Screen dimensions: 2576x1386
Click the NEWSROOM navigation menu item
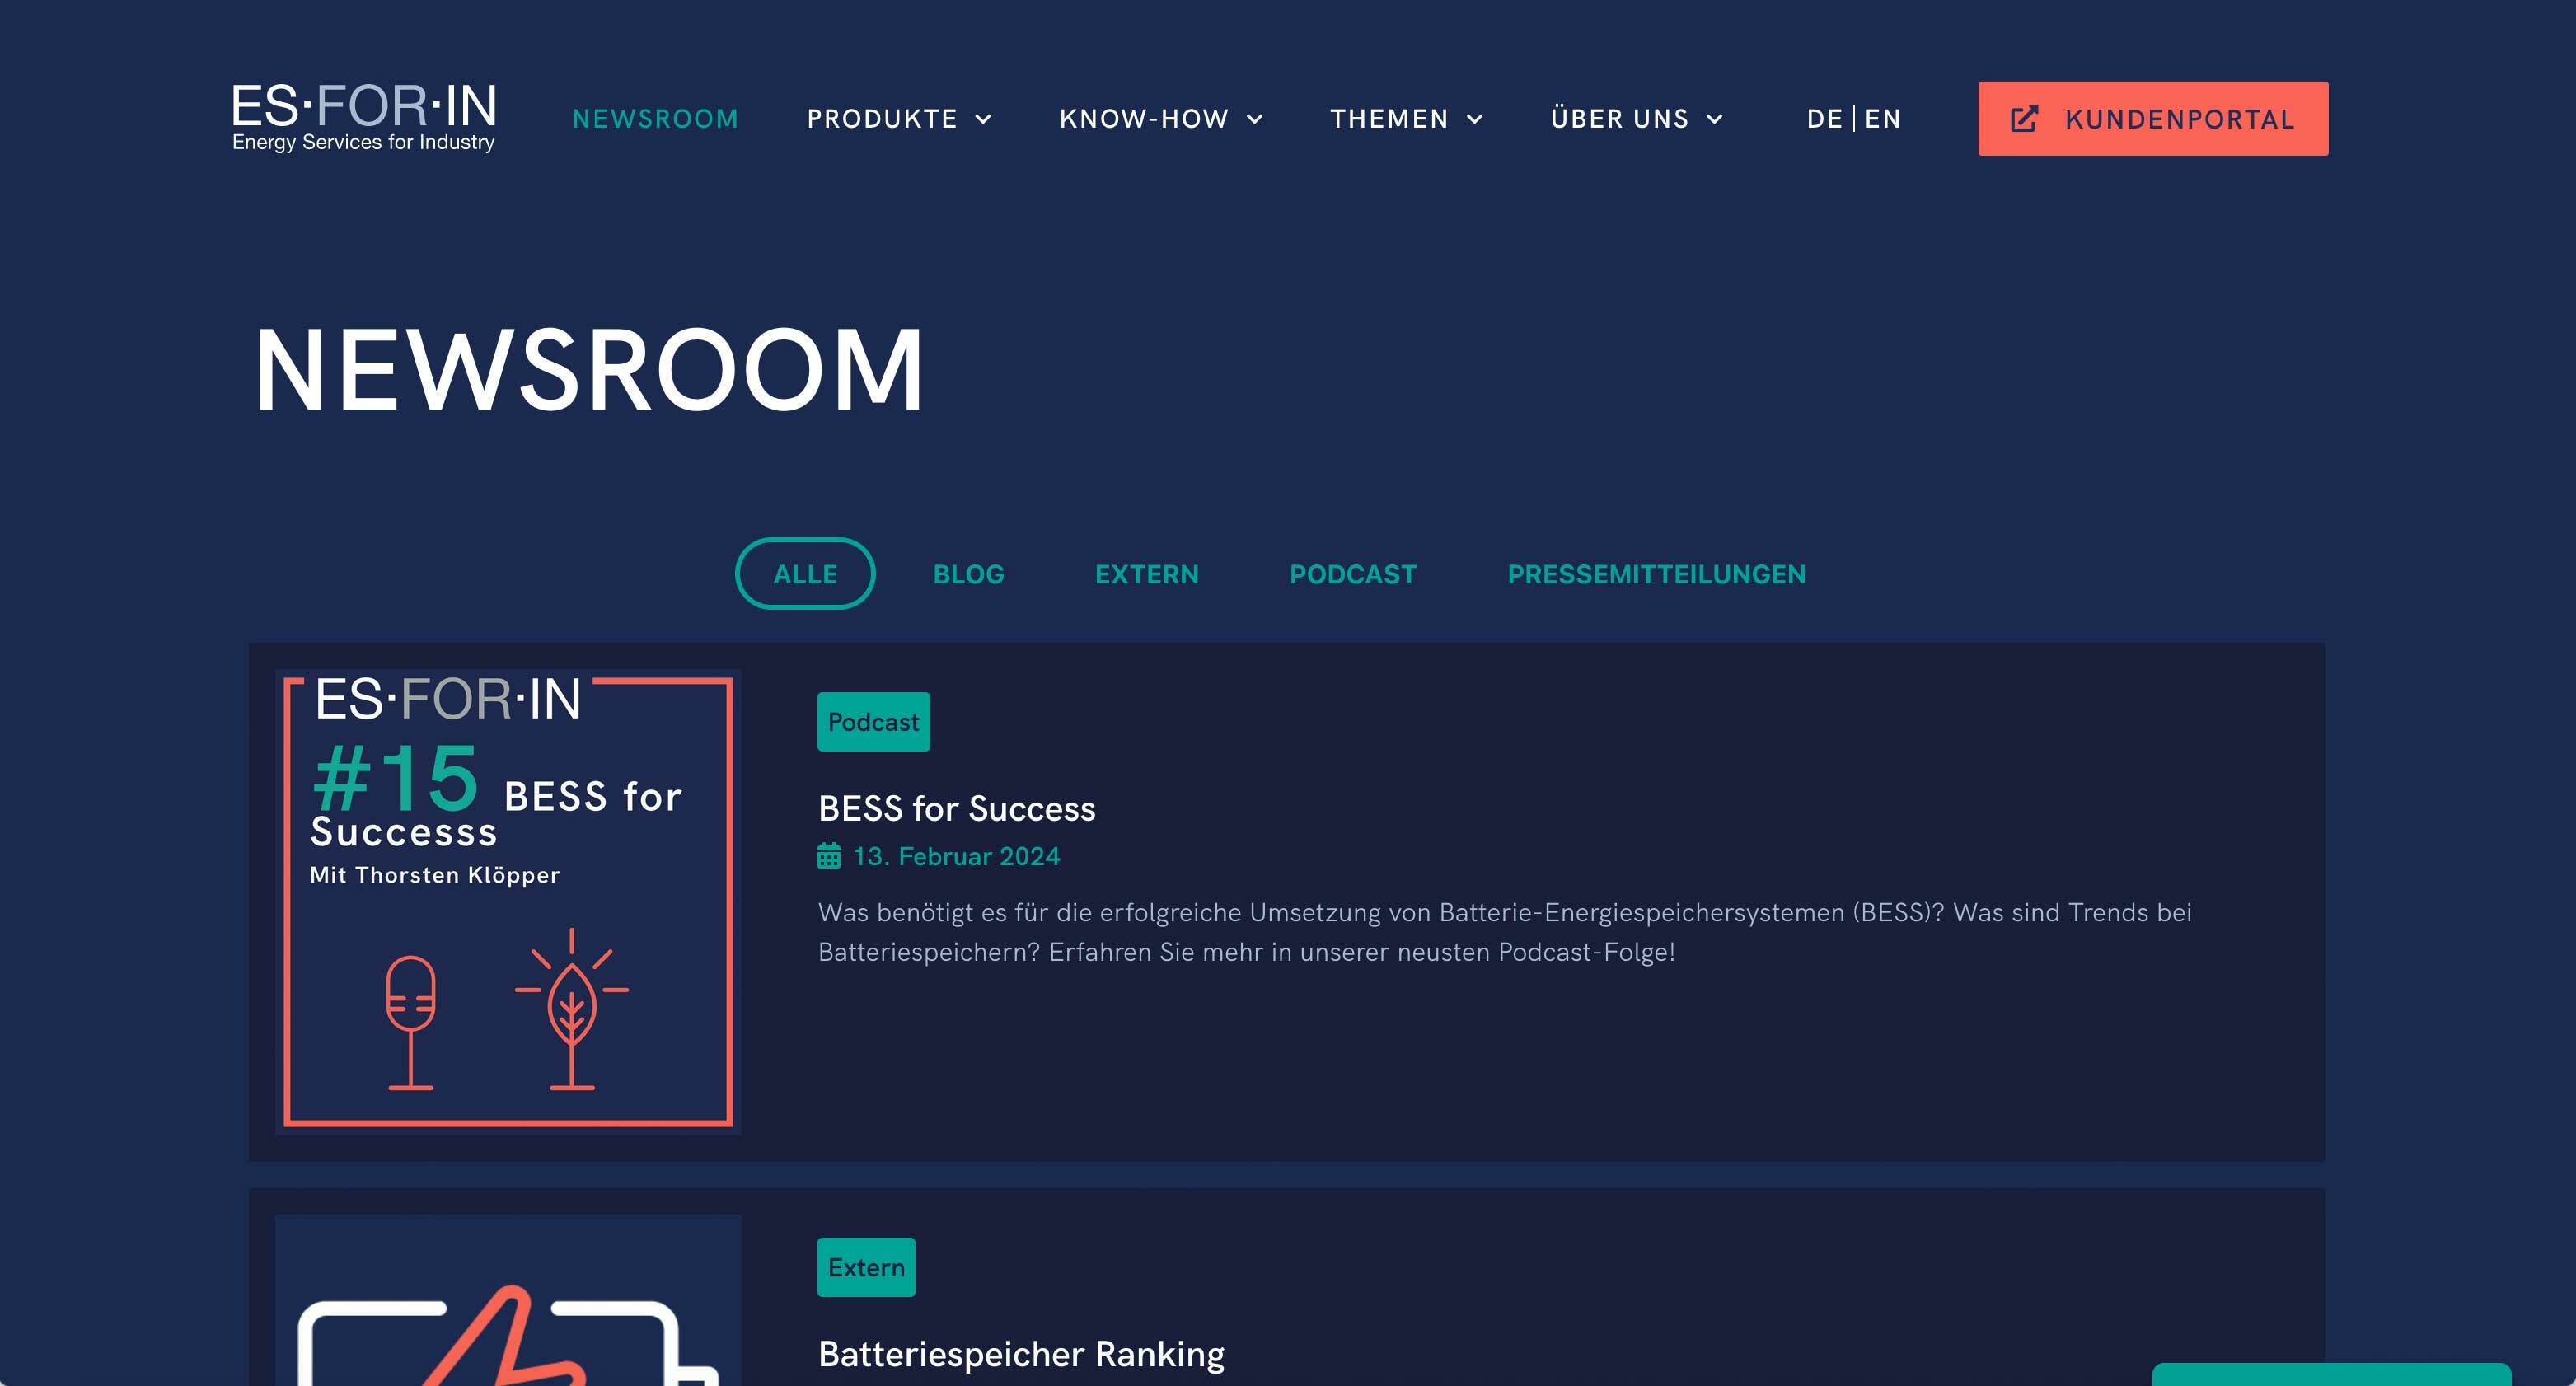coord(655,118)
